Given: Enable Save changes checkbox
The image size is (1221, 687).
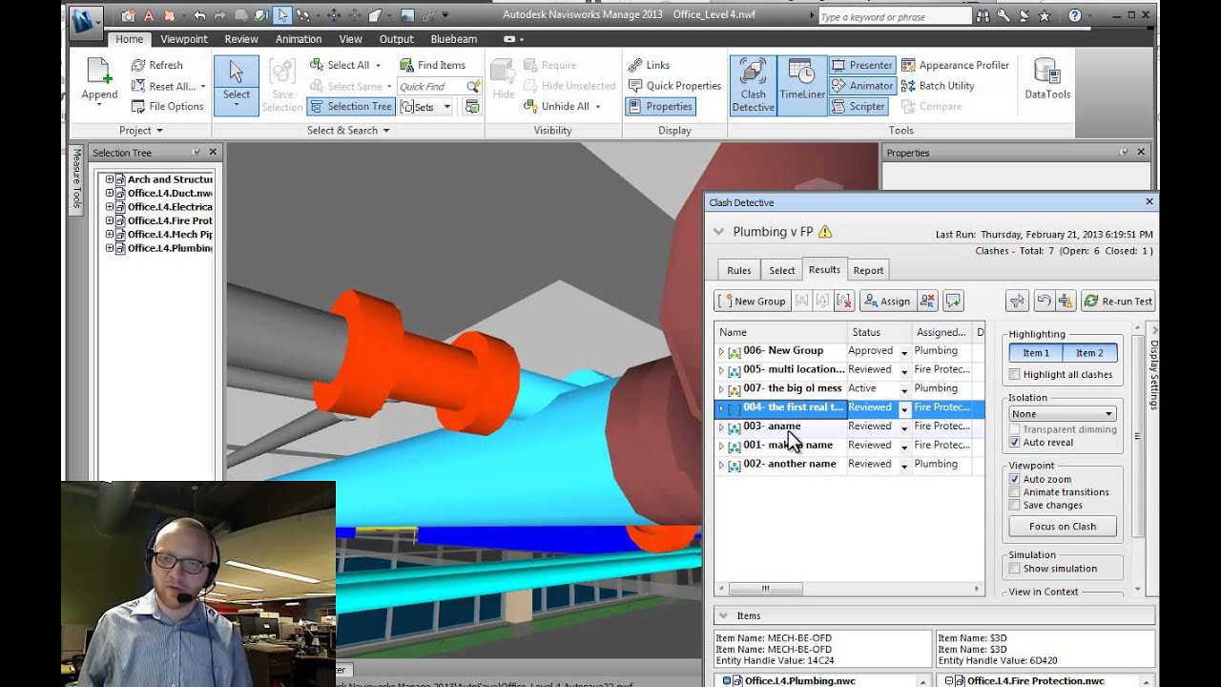Looking at the screenshot, I should click(x=1015, y=505).
